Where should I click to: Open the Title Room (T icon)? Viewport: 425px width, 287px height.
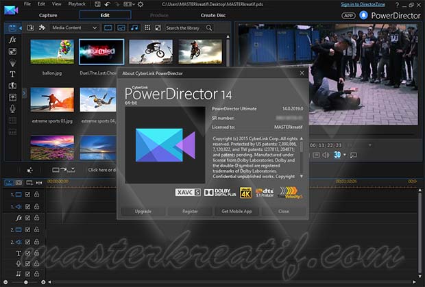coord(12,74)
